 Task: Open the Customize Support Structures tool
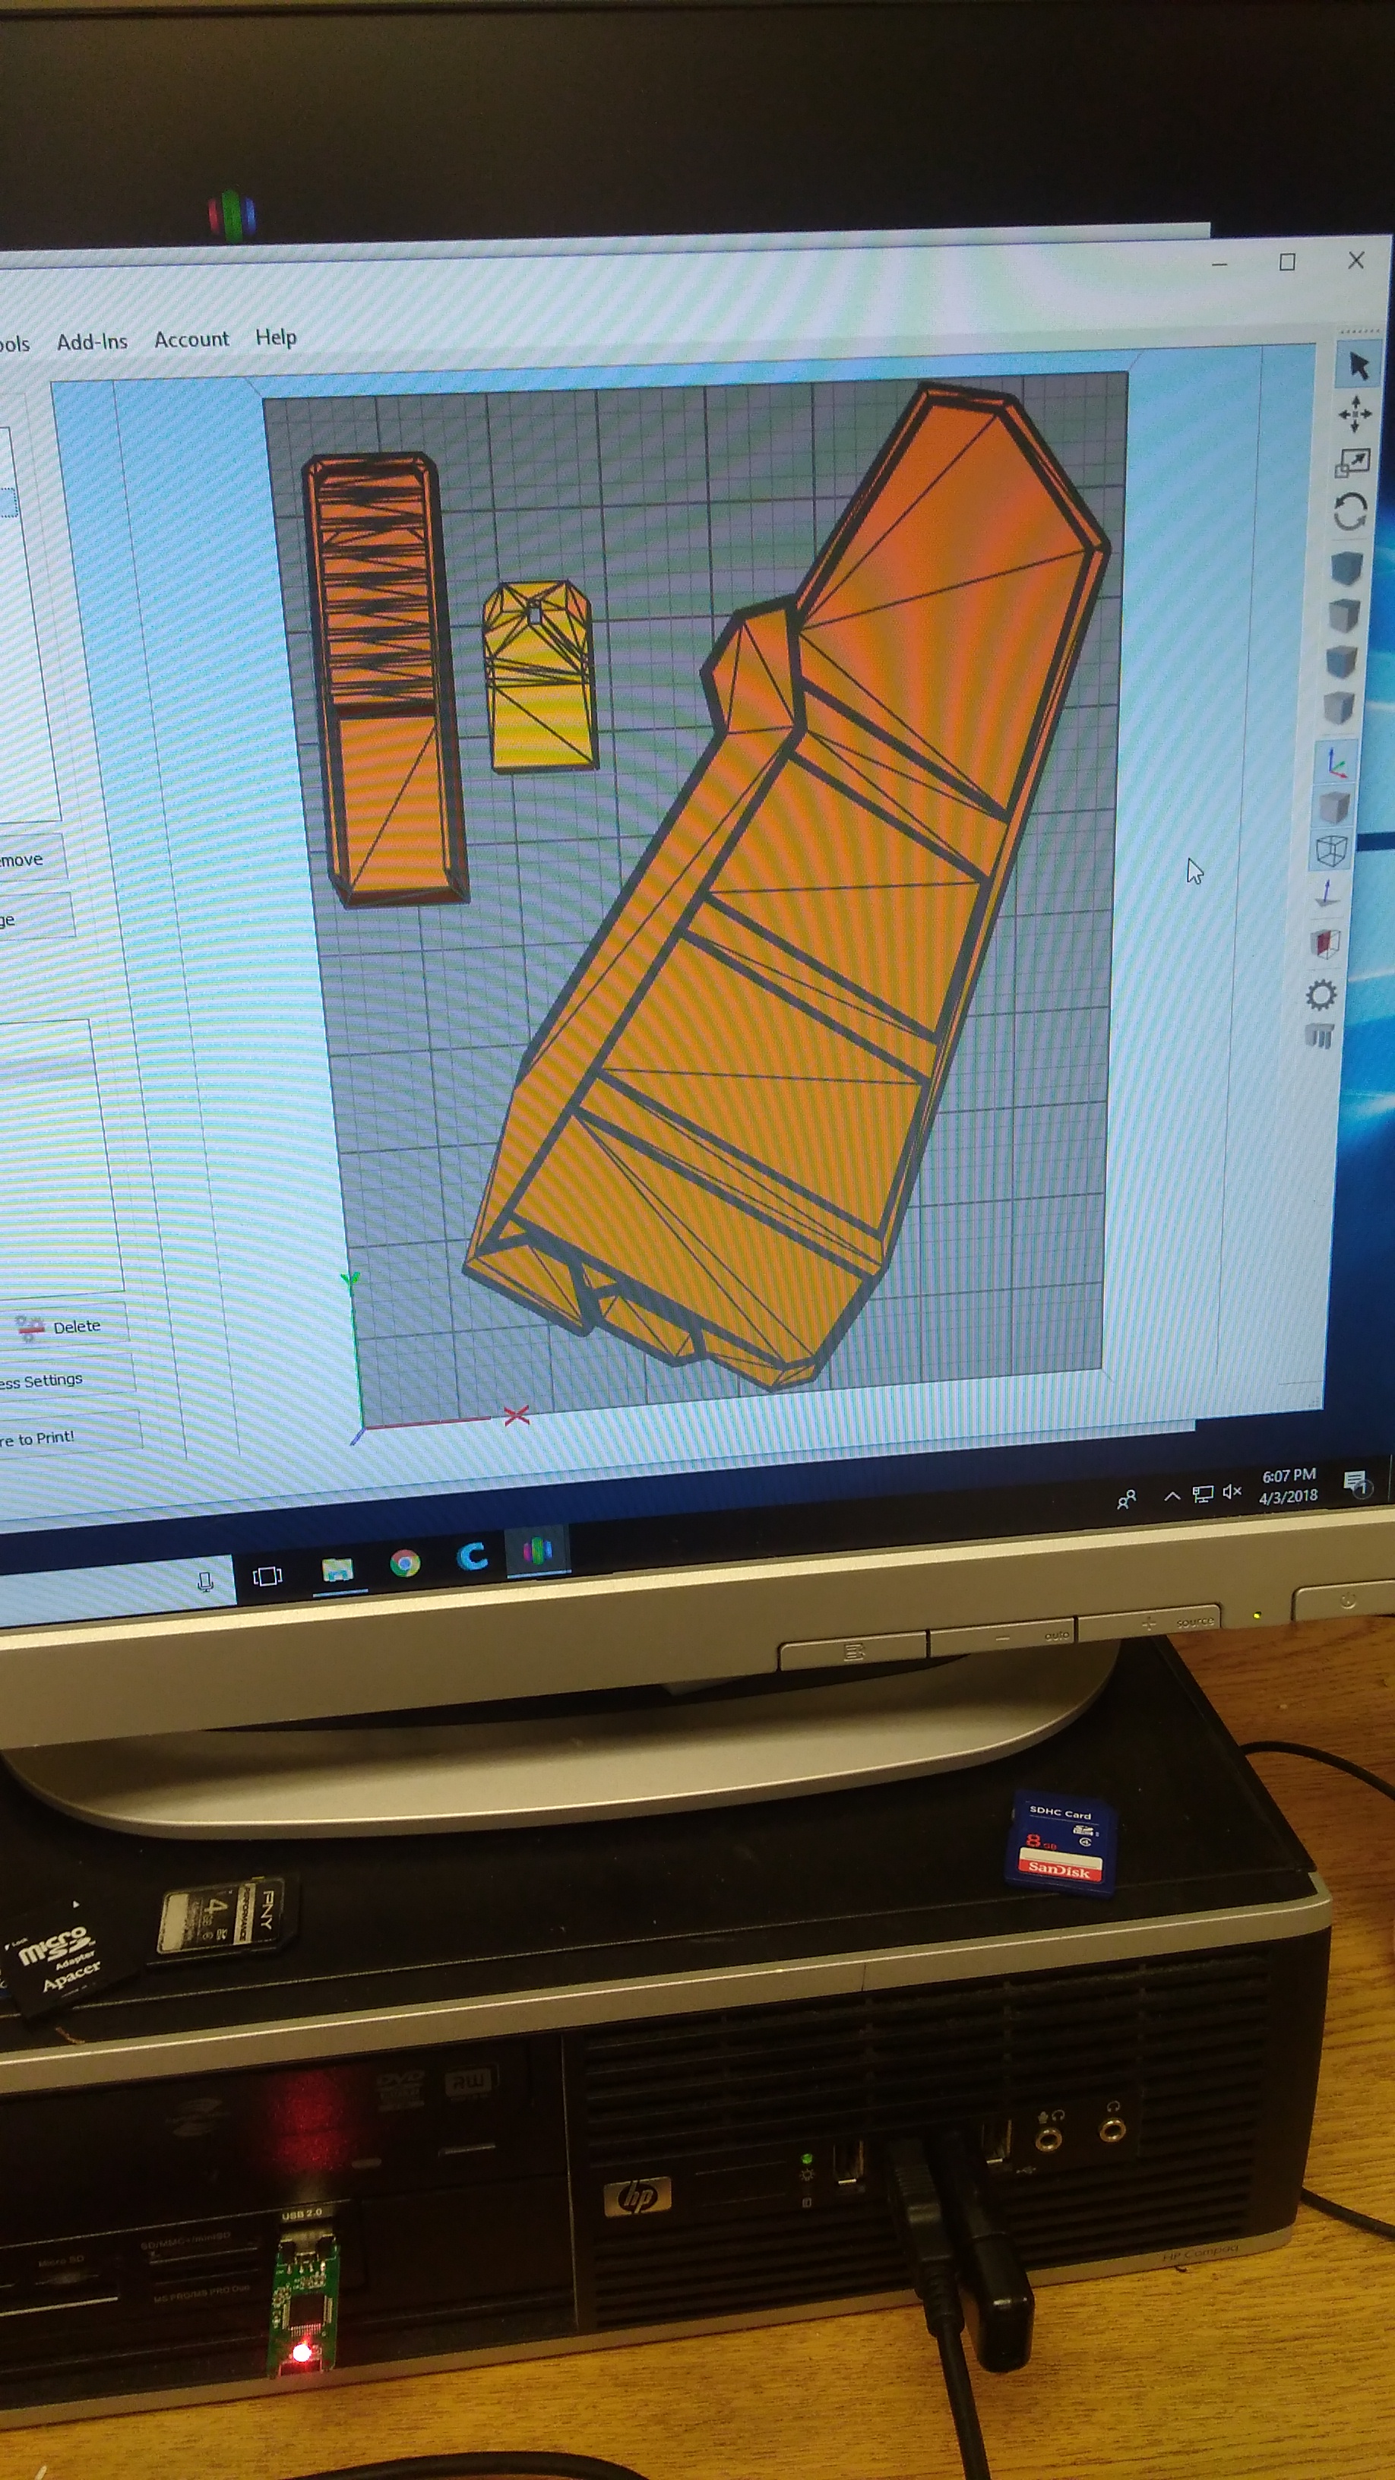1319,1036
